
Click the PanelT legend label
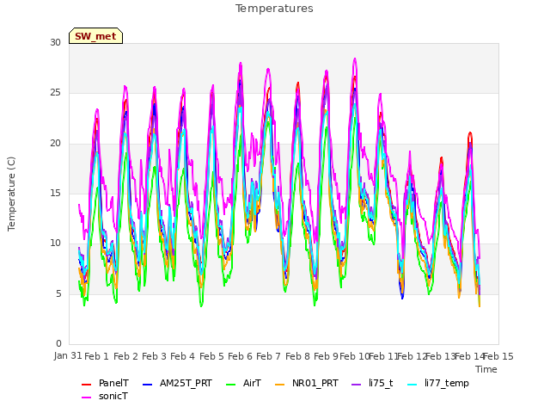click(x=113, y=383)
